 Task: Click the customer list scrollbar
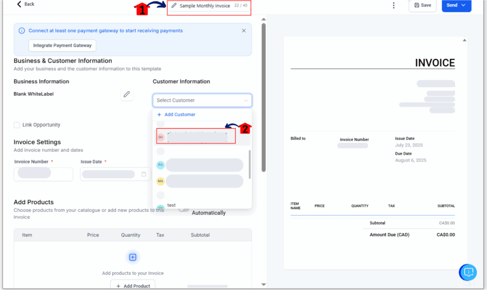pyautogui.click(x=250, y=164)
